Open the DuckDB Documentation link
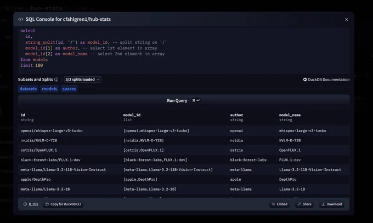The width and height of the screenshot is (373, 223). click(326, 79)
